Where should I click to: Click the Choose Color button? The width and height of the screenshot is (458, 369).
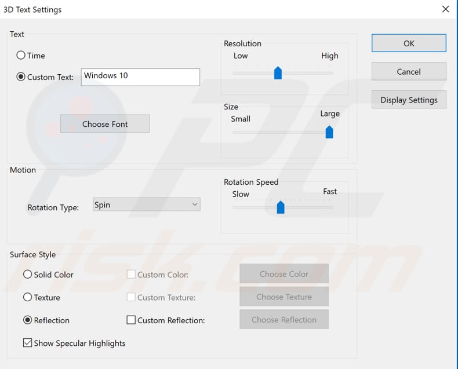tap(284, 274)
